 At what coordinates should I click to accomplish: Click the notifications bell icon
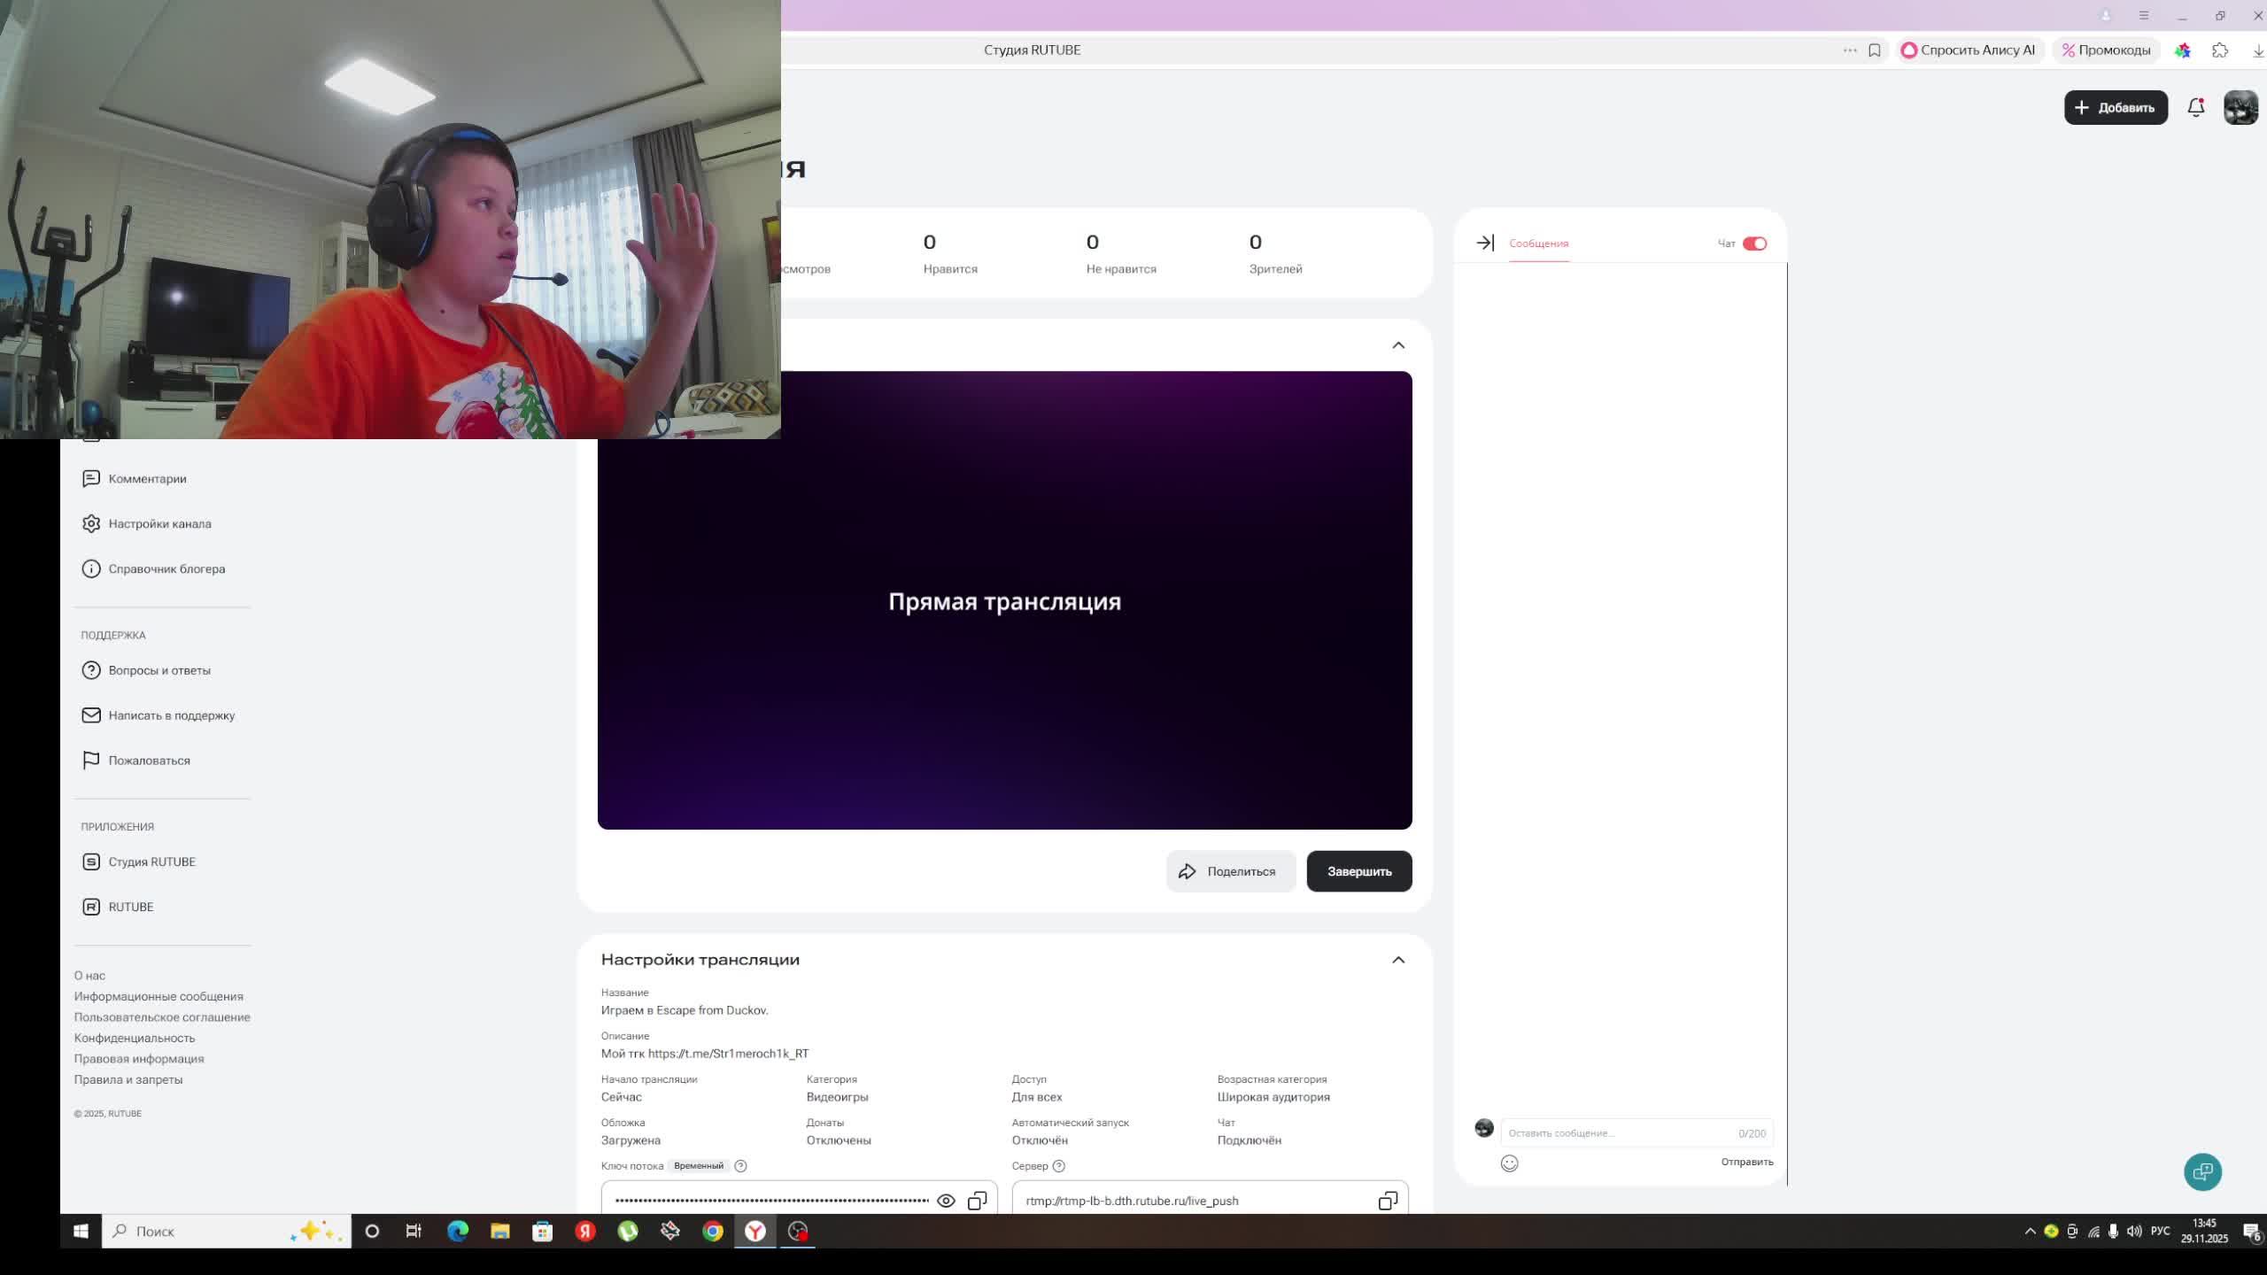tap(2195, 107)
